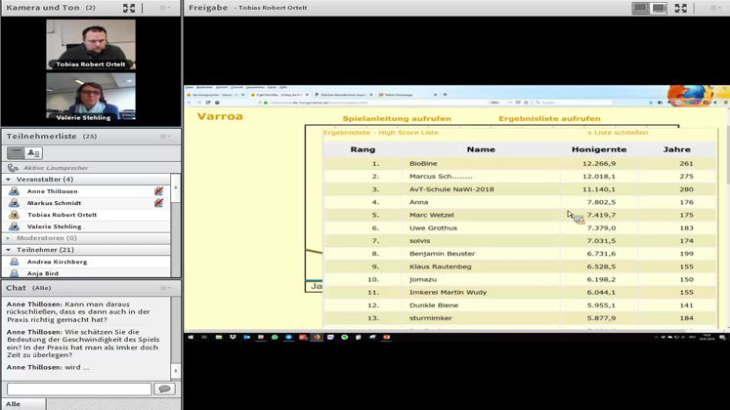The width and height of the screenshot is (730, 410).
Task: Collapse the Veranstalter group
Action: click(x=9, y=180)
